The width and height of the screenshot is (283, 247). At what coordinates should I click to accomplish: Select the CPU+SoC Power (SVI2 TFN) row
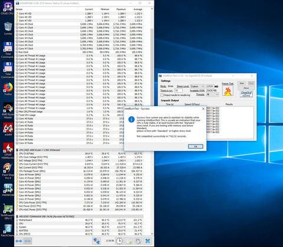[x=80, y=209]
